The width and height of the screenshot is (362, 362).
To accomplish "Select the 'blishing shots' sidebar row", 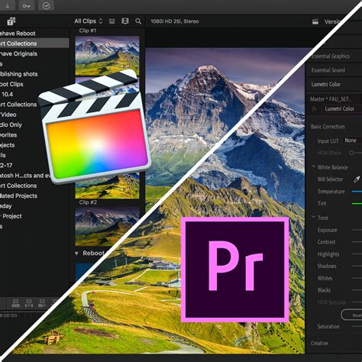I will point(19,74).
